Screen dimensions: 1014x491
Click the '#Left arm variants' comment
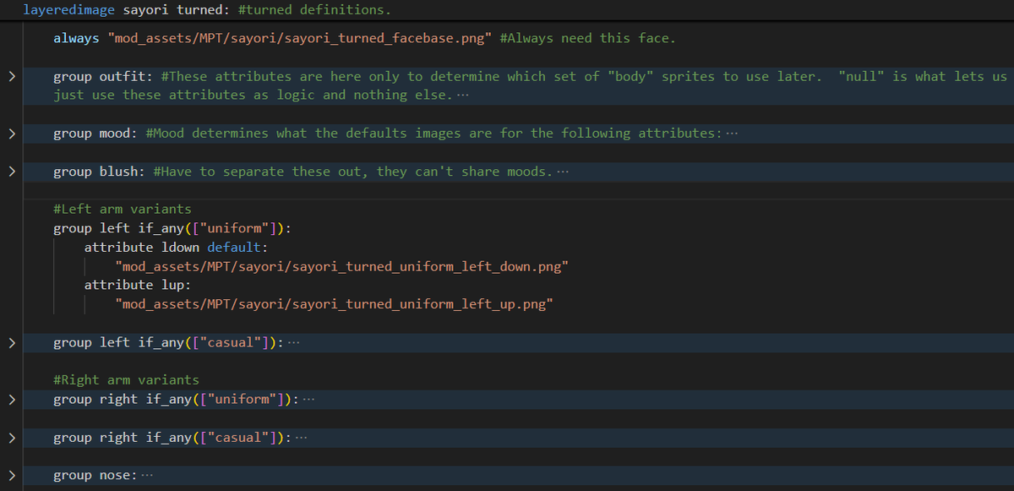tap(123, 209)
